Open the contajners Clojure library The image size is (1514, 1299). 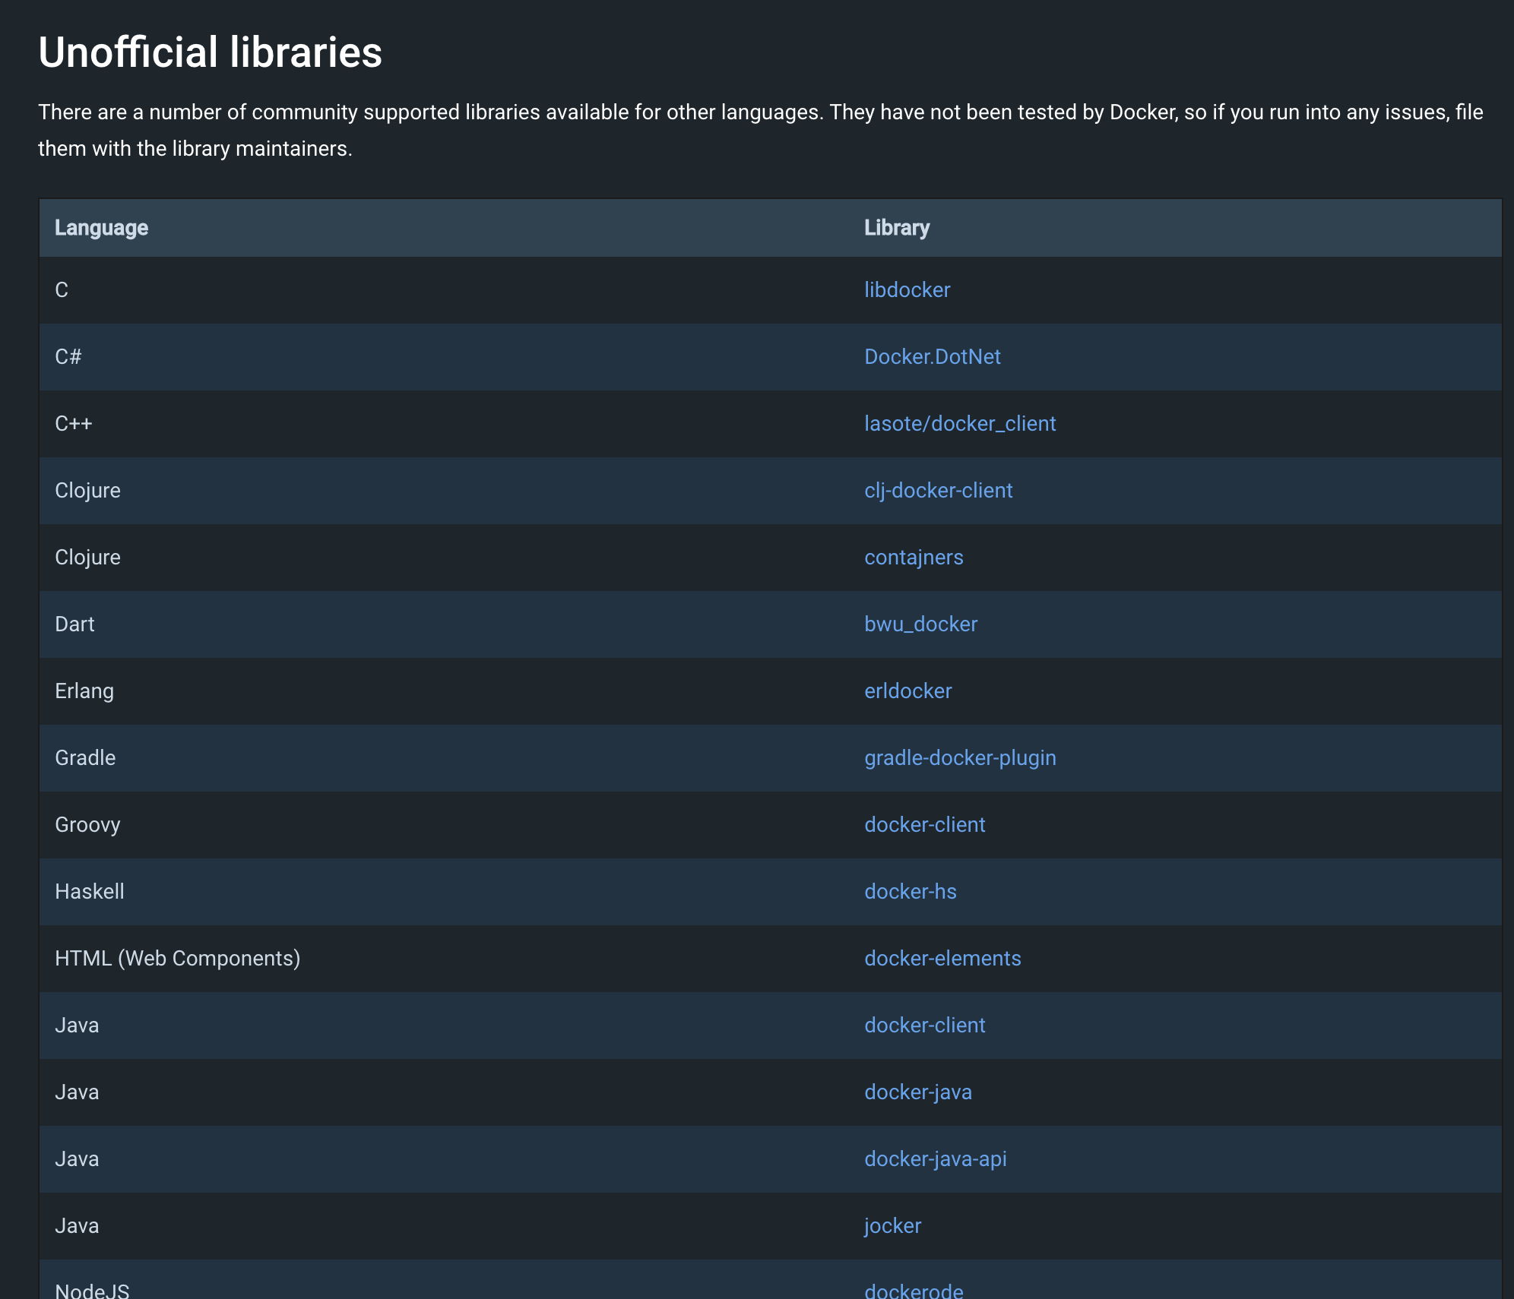click(913, 558)
